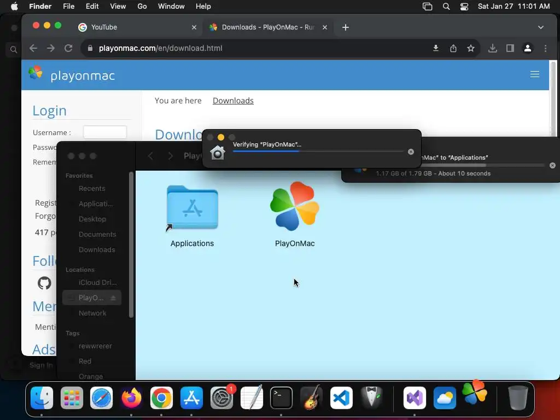Expand the Chrome tab search chevron
The height and width of the screenshot is (420, 560).
pos(541,27)
